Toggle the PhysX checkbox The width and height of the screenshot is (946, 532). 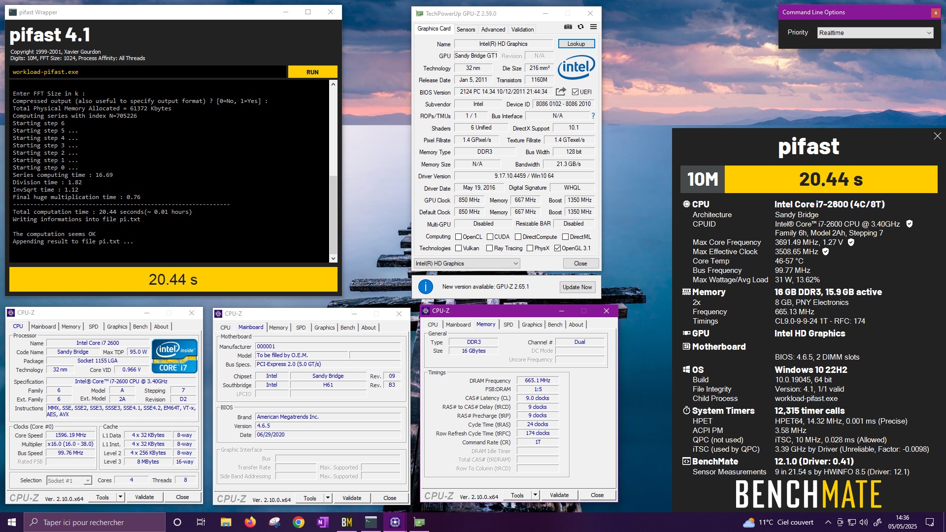(x=530, y=248)
